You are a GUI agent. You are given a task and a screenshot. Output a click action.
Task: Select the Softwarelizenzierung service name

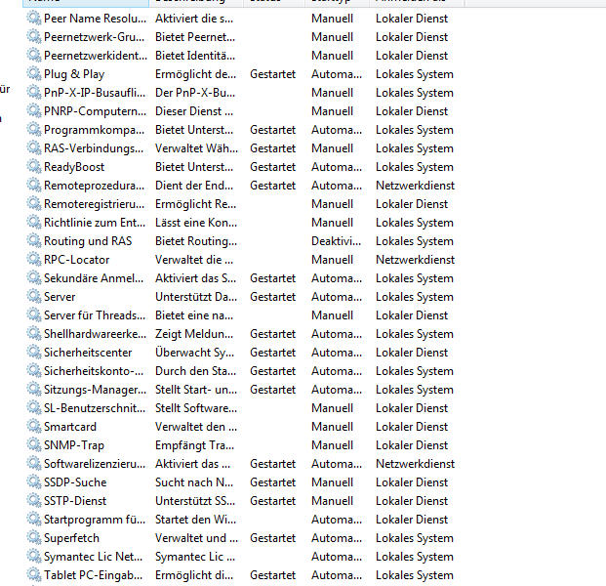(95, 464)
